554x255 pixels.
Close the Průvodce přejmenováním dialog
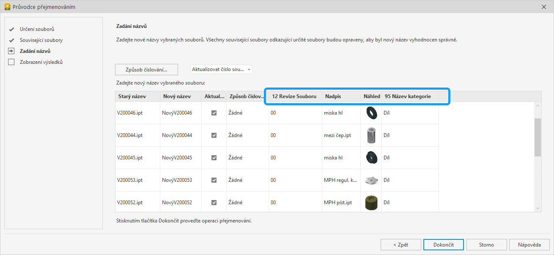pos(543,7)
